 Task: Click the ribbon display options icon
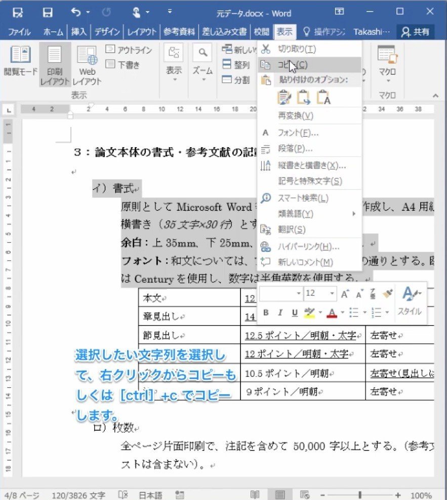(x=339, y=12)
